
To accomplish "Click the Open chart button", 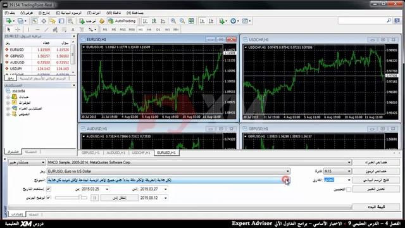I will (376, 180).
